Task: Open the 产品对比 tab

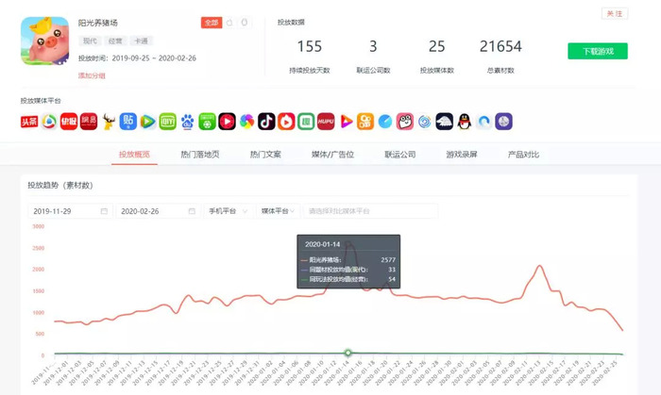Action: [x=523, y=155]
